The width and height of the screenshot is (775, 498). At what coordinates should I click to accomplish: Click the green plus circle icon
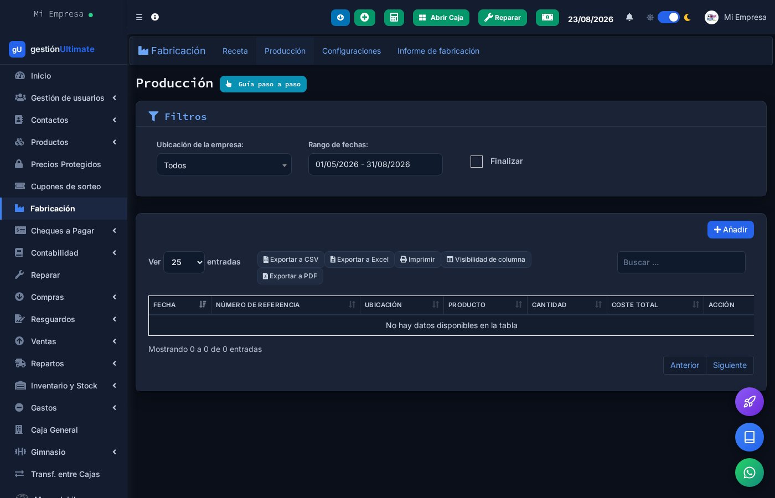365,18
